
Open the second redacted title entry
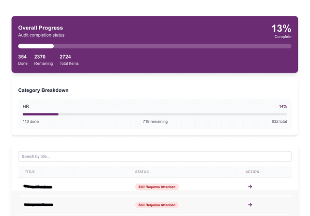[x=38, y=205]
